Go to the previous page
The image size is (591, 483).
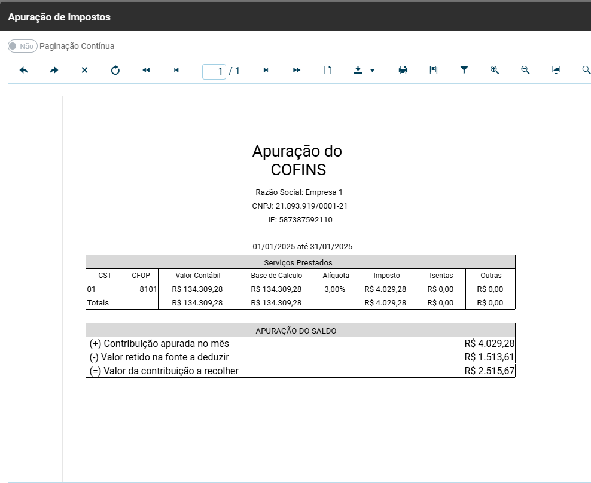pyautogui.click(x=176, y=71)
